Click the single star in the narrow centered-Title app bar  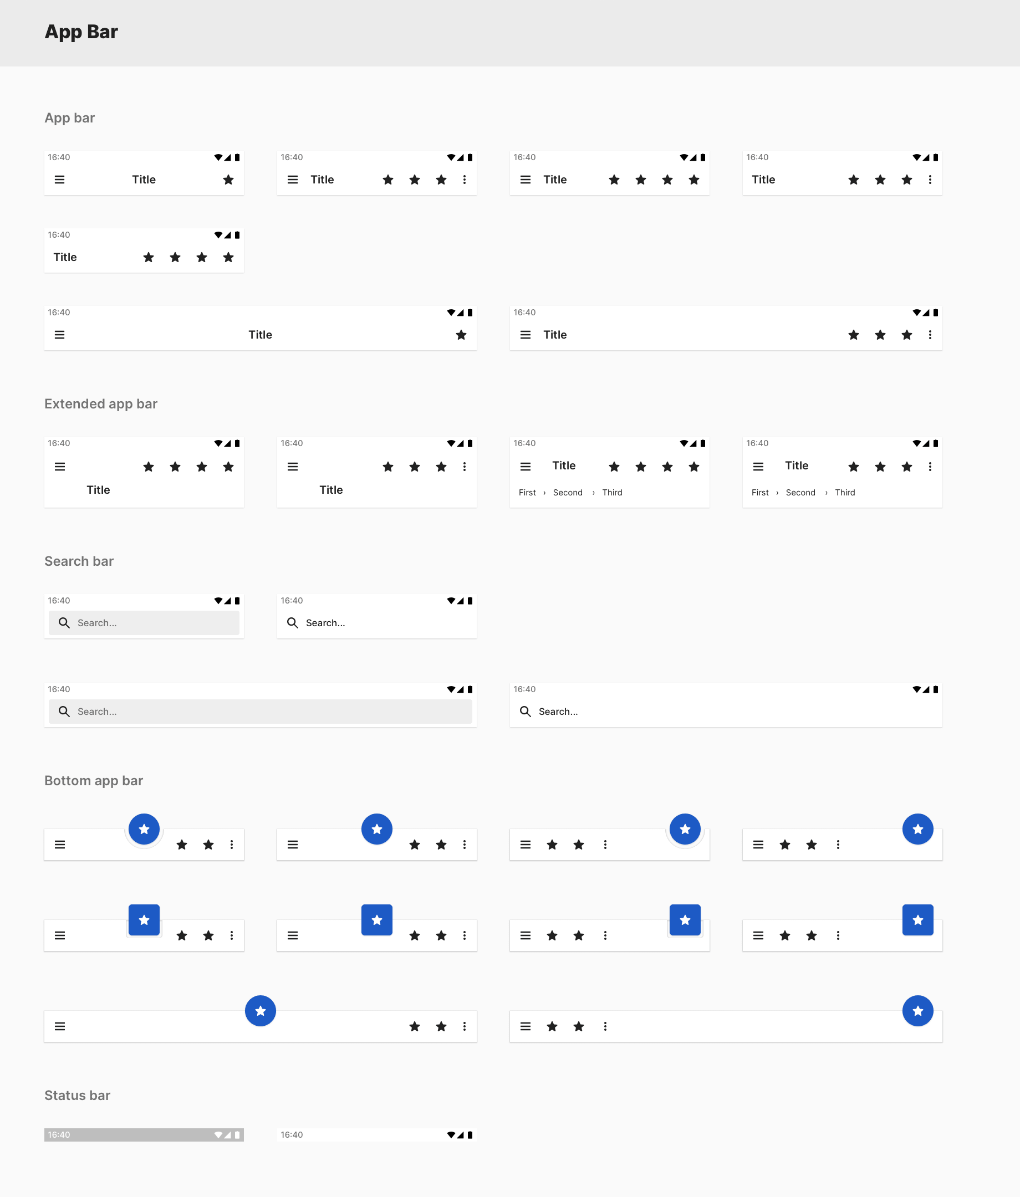click(x=228, y=180)
